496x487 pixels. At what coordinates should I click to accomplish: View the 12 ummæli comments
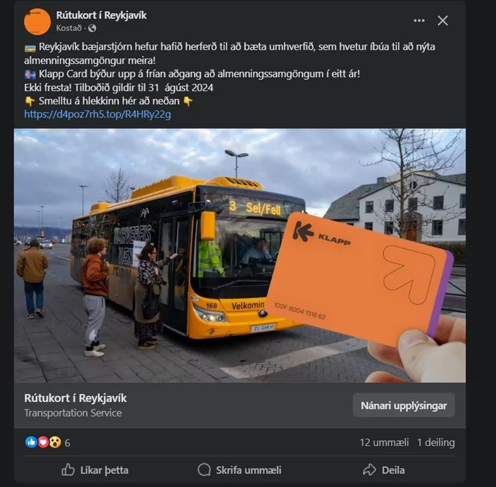384,443
